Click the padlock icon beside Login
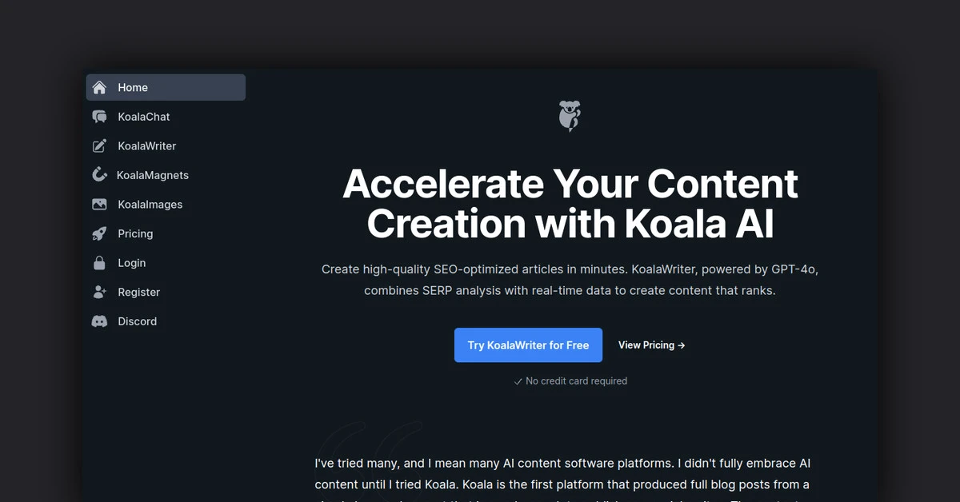Image resolution: width=960 pixels, height=502 pixels. [98, 262]
